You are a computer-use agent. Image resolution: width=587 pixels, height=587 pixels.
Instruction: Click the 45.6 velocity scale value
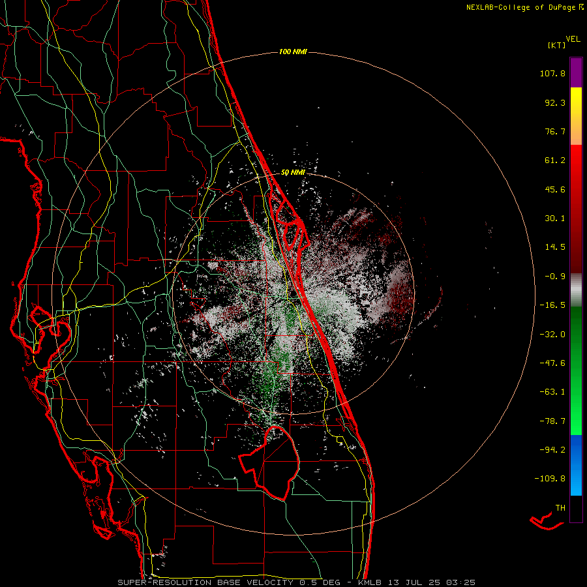click(x=555, y=189)
